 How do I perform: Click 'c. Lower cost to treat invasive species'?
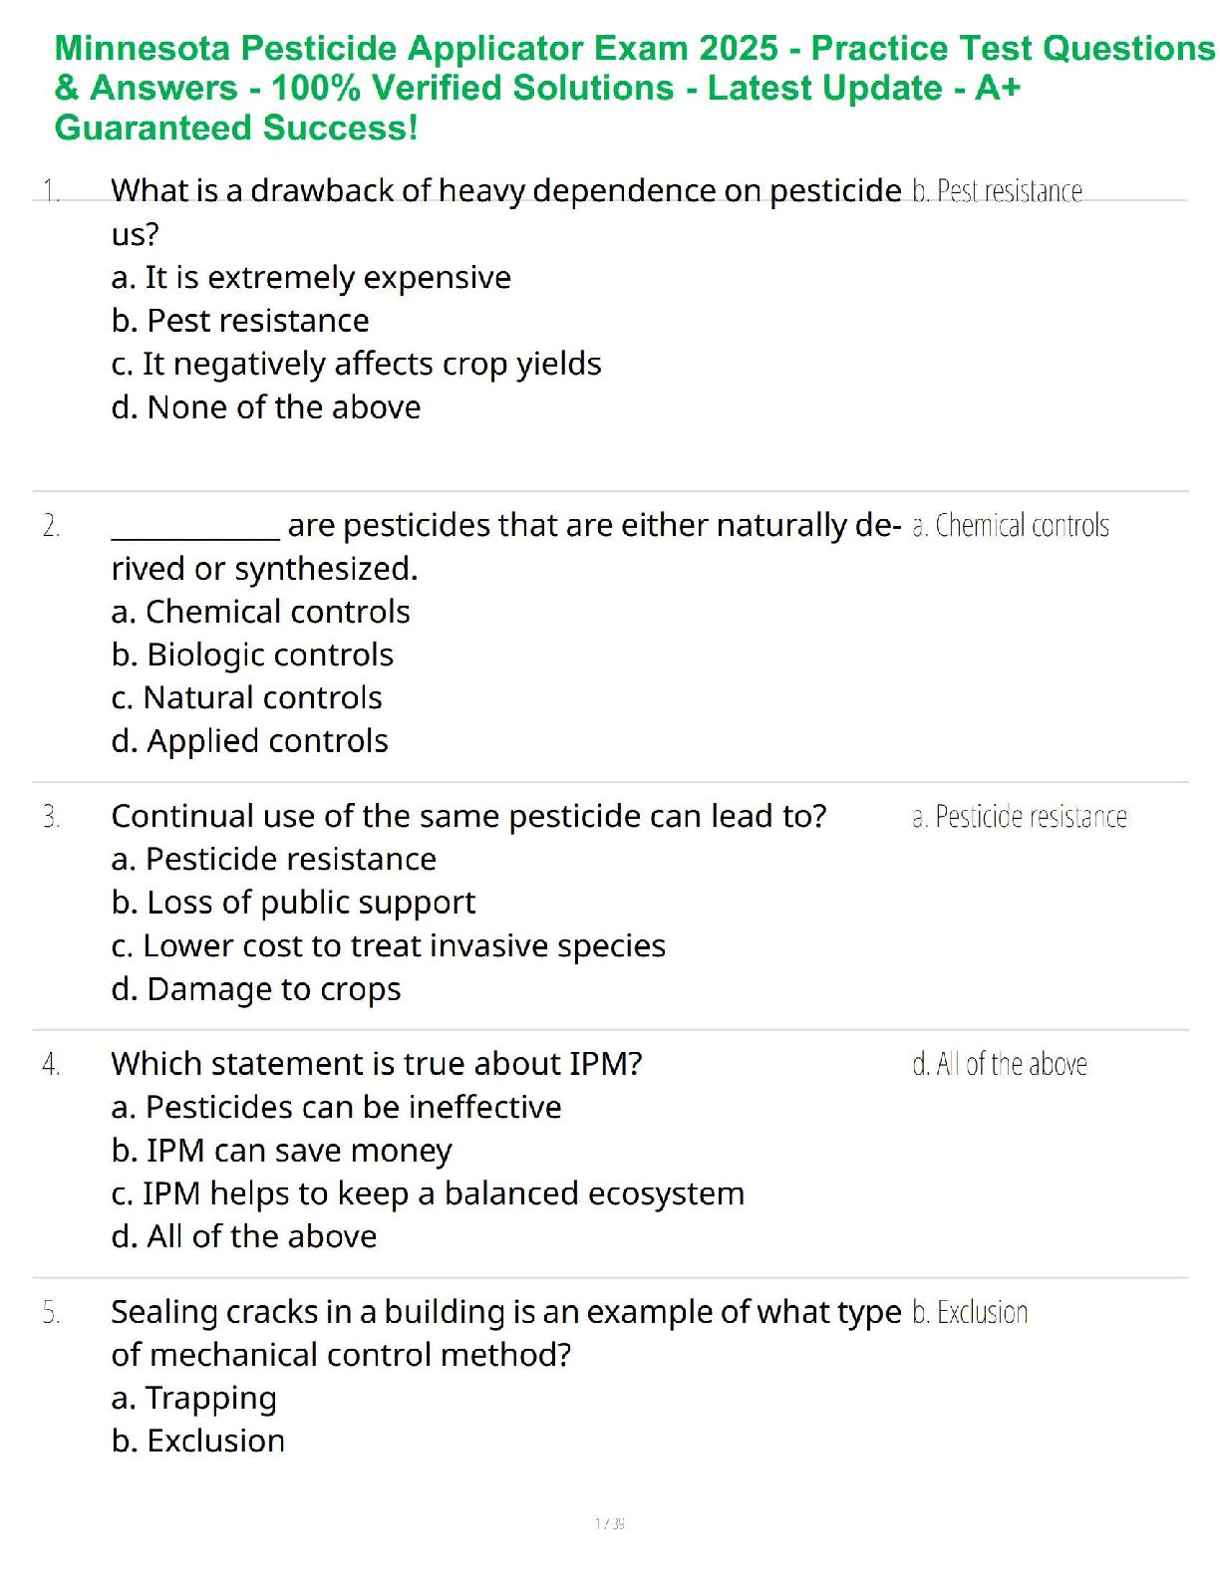388,945
